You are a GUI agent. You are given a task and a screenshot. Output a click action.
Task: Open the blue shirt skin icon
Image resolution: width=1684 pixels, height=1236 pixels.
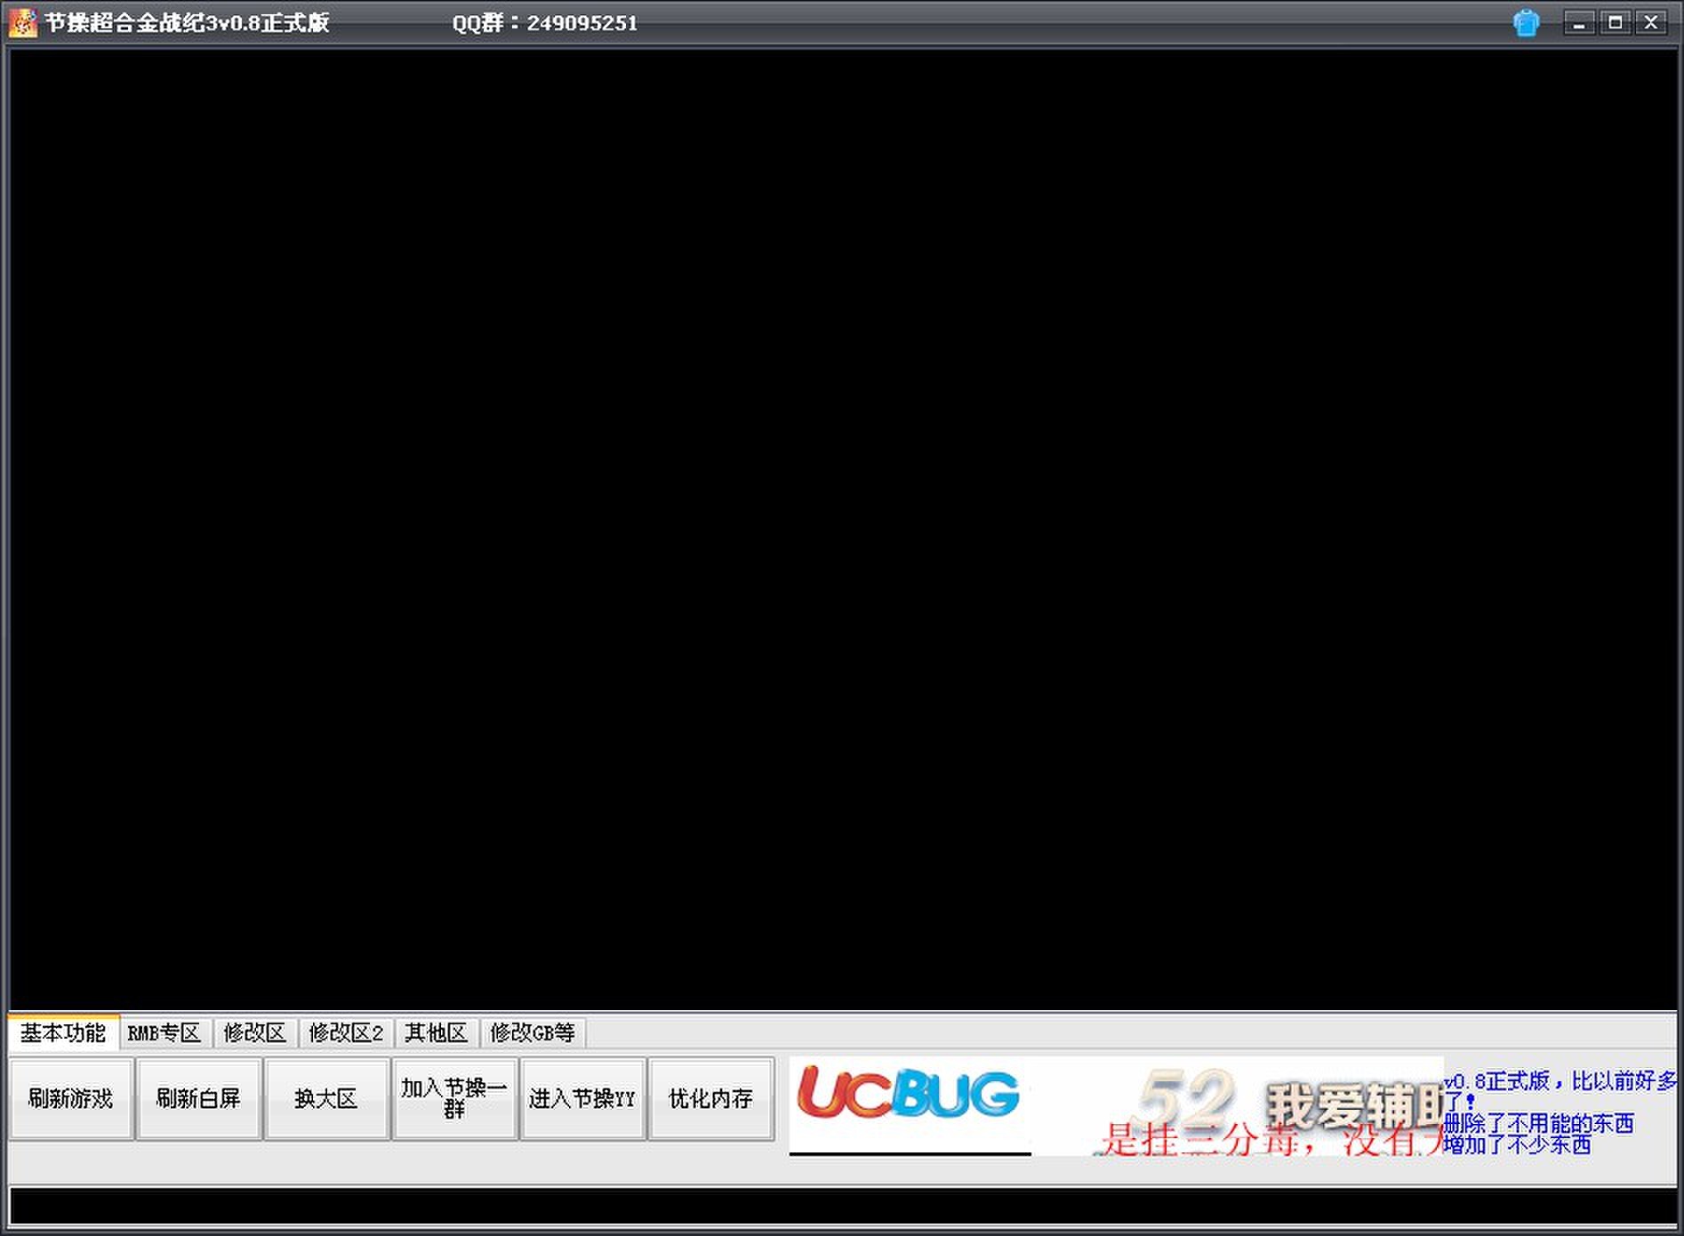click(x=1526, y=22)
